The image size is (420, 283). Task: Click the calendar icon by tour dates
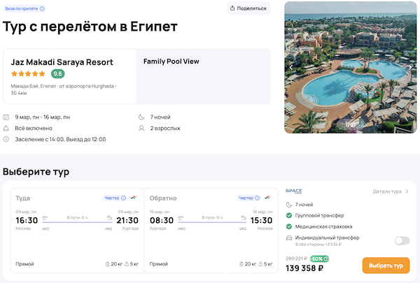(6, 117)
